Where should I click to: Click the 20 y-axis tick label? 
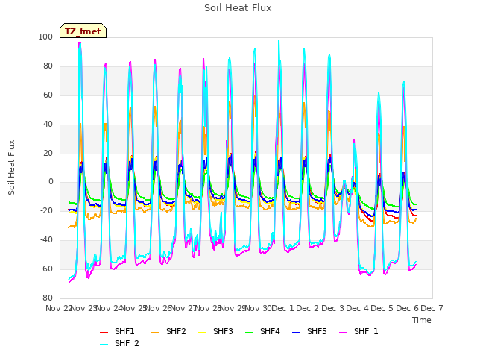point(48,153)
